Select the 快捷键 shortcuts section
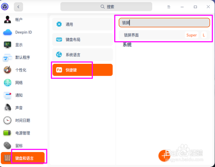This screenshot has width=215, height=167. tap(83, 70)
